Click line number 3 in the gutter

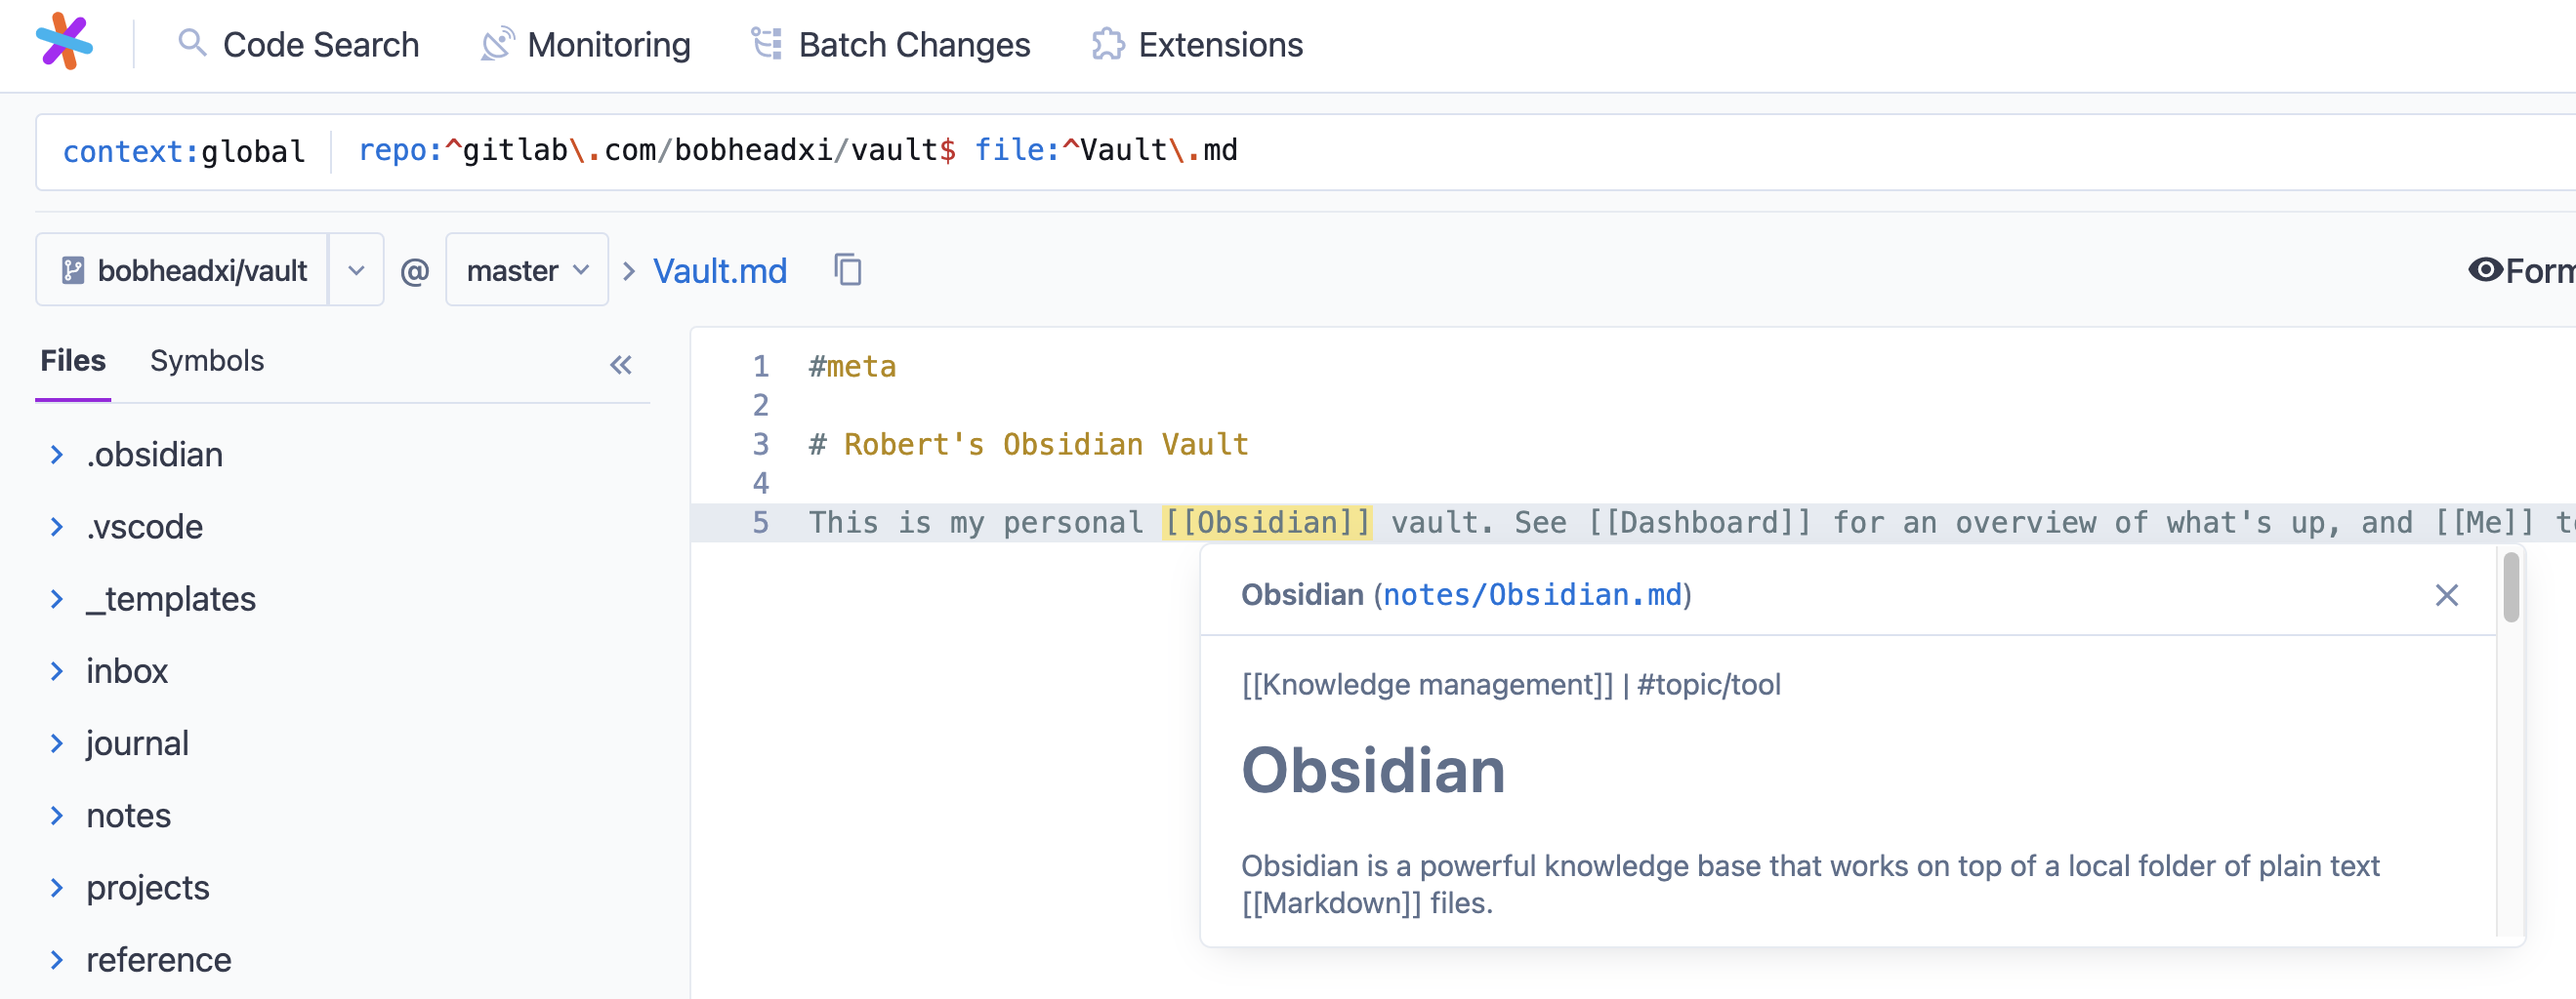click(x=761, y=445)
